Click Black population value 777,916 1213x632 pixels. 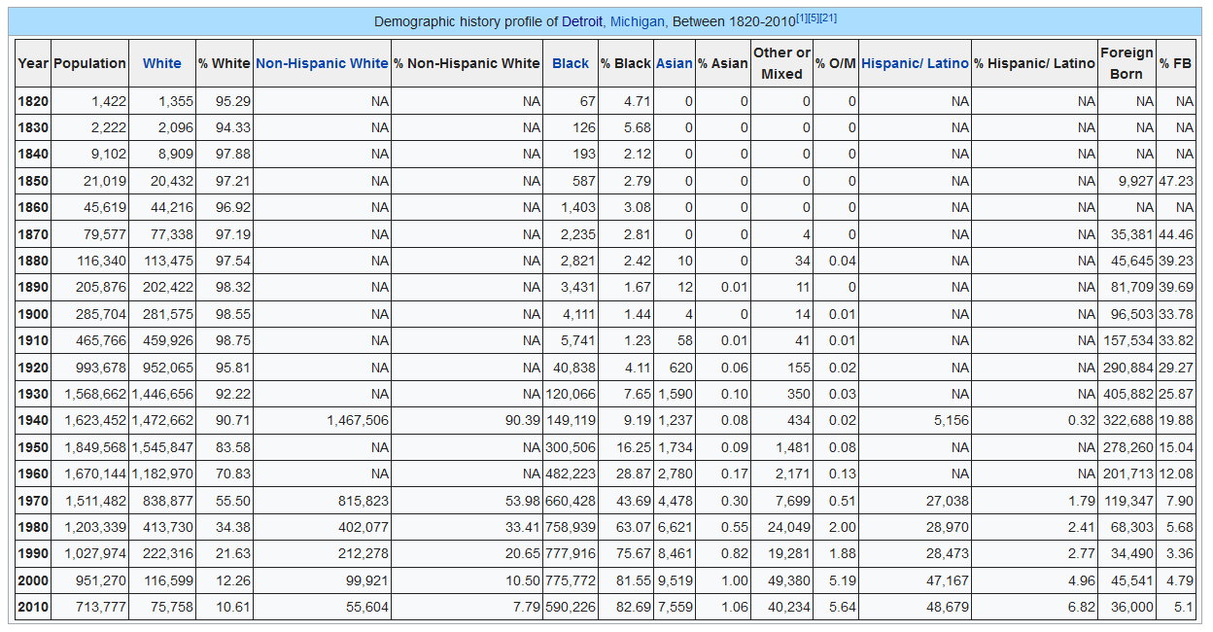click(x=571, y=553)
